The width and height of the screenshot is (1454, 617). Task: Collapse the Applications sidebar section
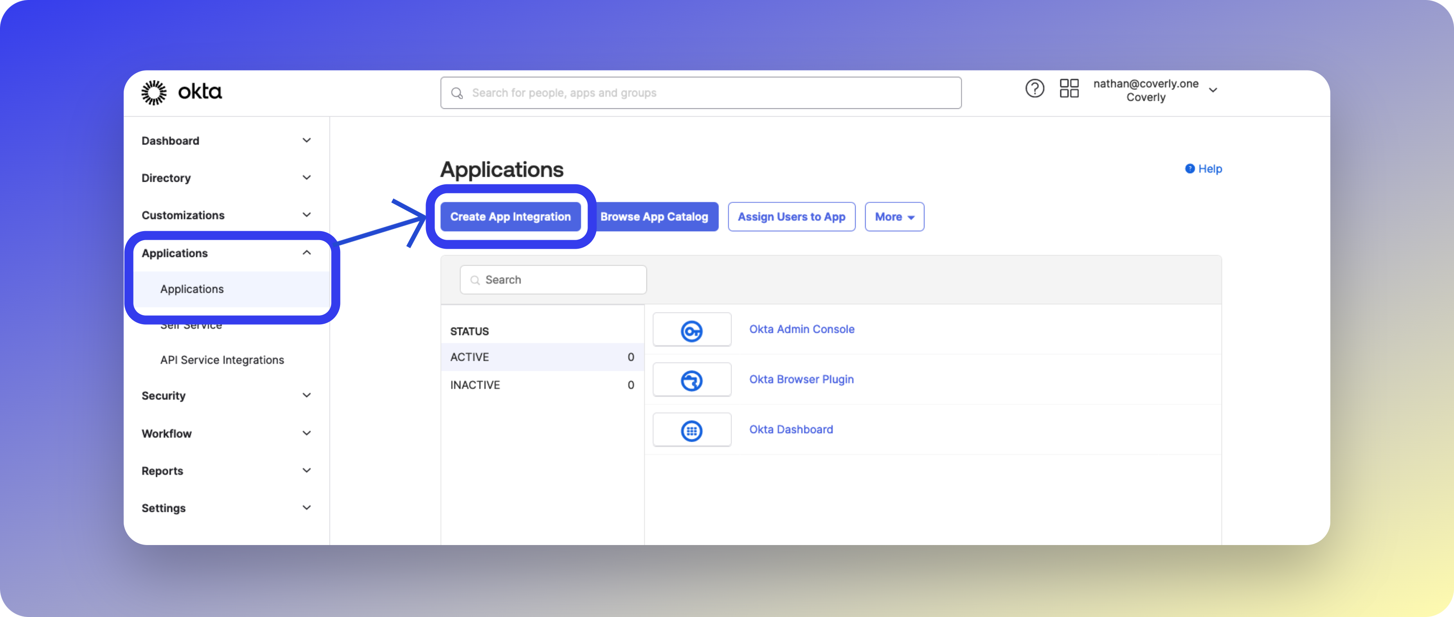coord(306,253)
